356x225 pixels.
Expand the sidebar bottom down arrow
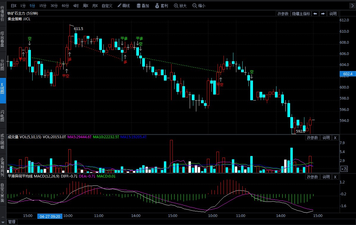[x=3, y=222]
